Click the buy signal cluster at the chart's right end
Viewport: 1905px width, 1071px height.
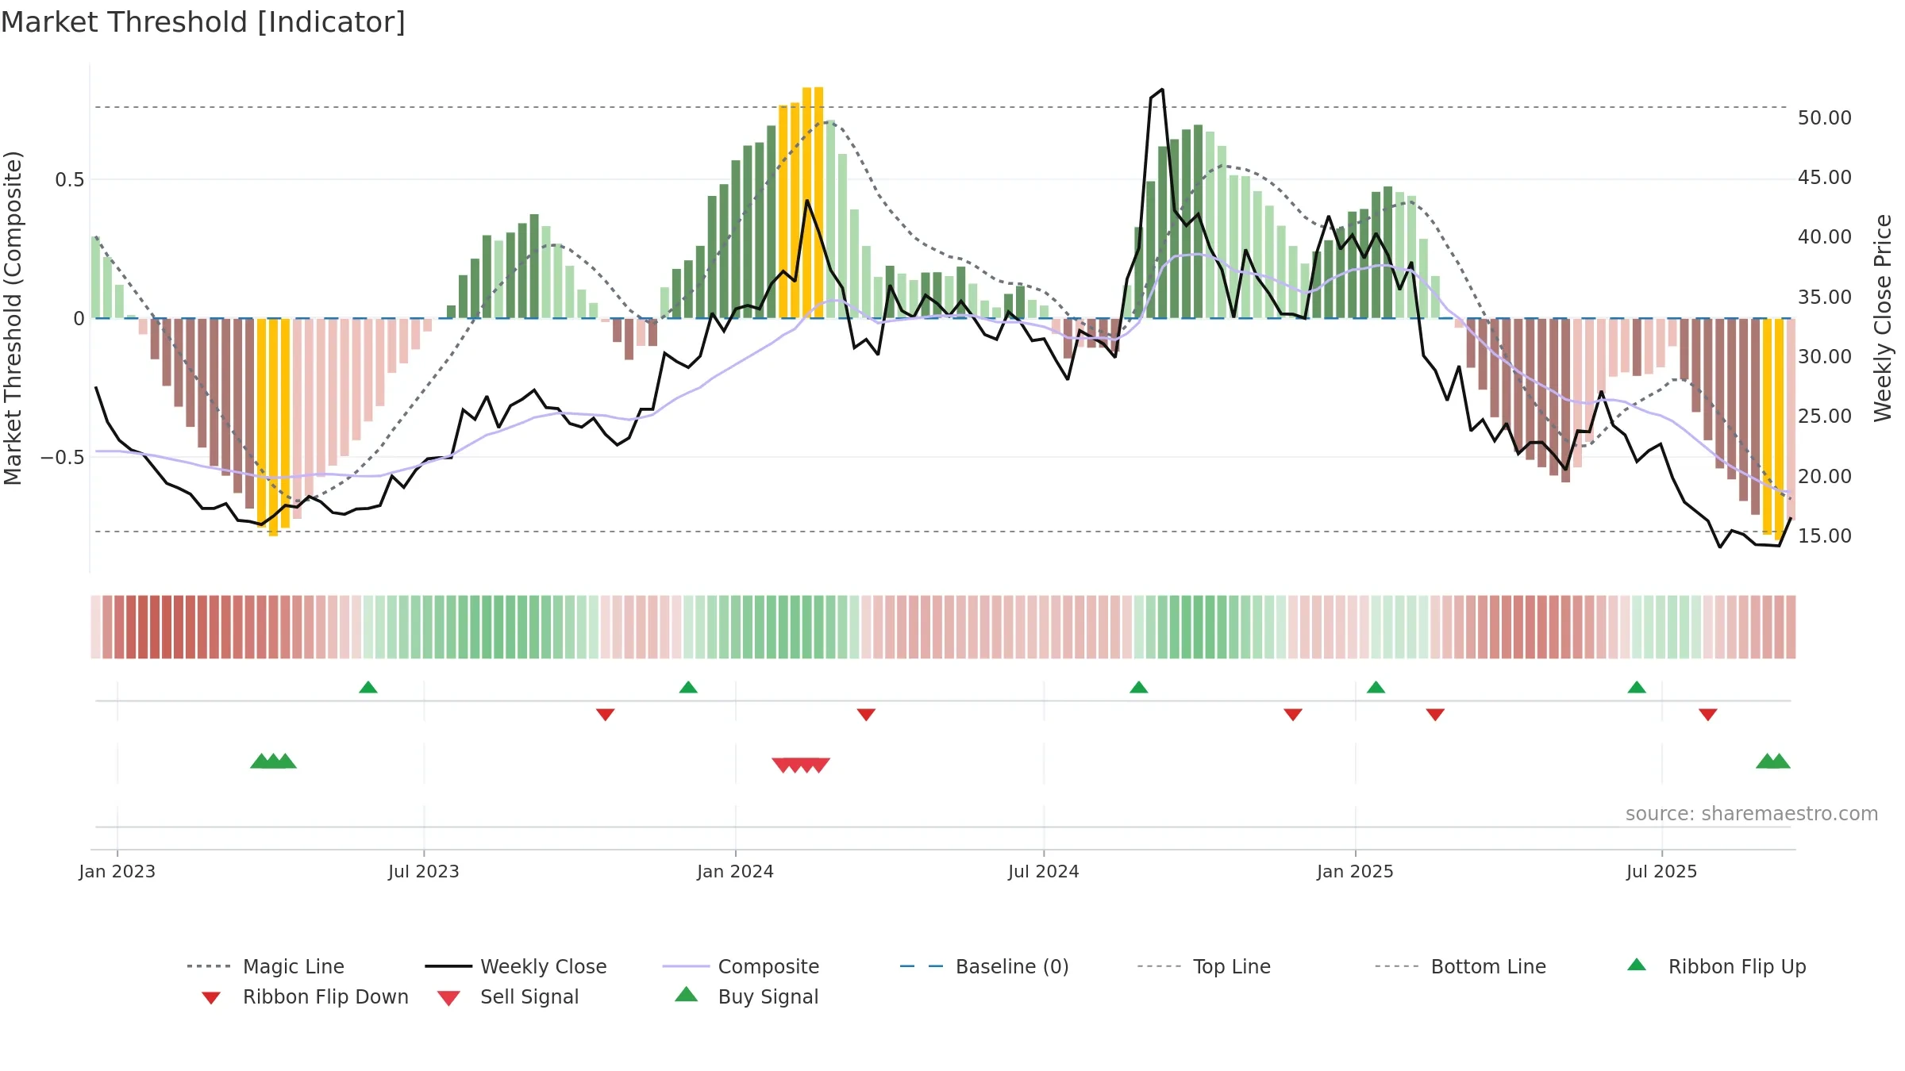[1773, 761]
